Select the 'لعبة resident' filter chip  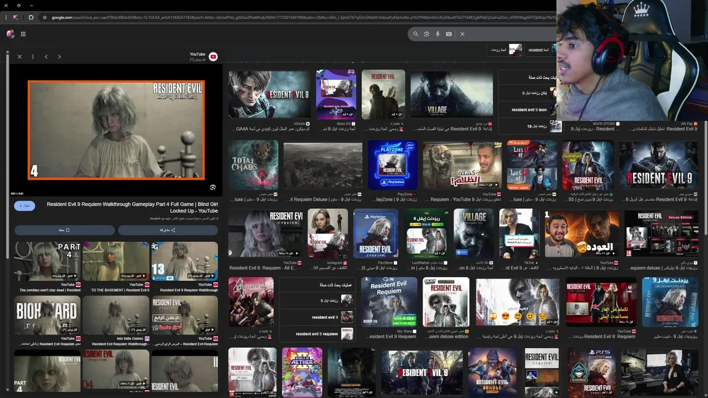(542, 50)
